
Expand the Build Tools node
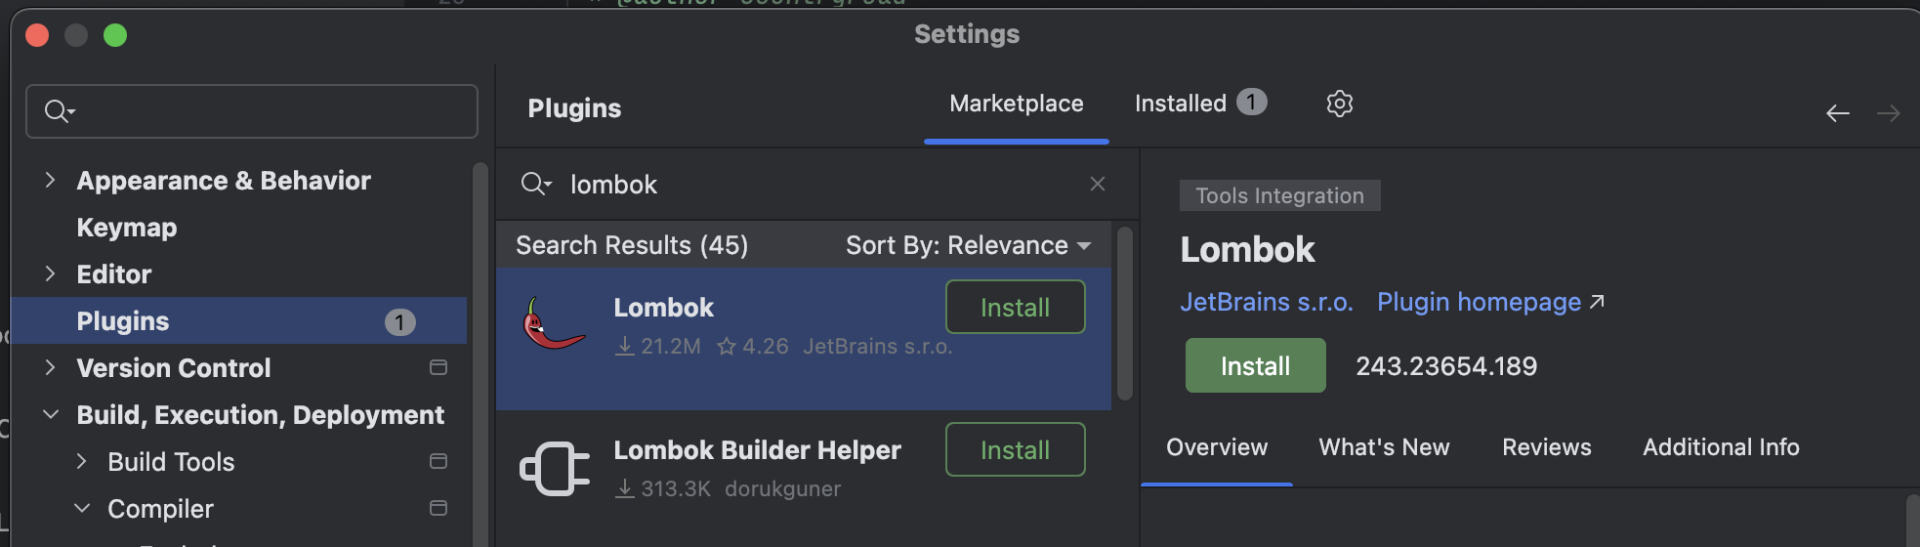[x=82, y=461]
